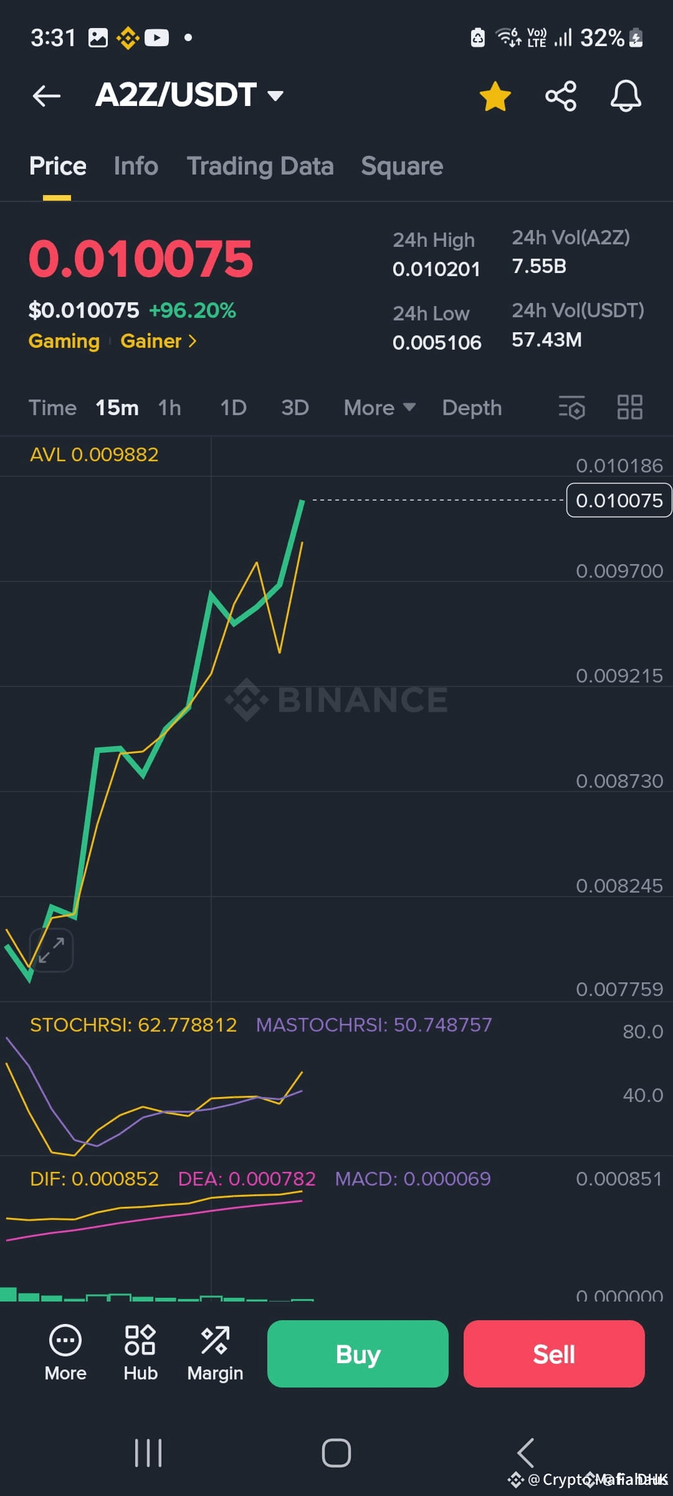Image resolution: width=673 pixels, height=1496 pixels.
Task: Expand chart to fullscreen
Action: click(51, 950)
